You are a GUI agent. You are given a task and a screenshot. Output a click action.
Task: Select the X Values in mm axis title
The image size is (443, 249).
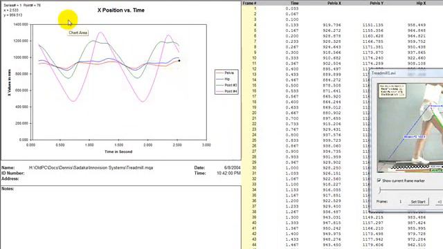click(x=9, y=82)
